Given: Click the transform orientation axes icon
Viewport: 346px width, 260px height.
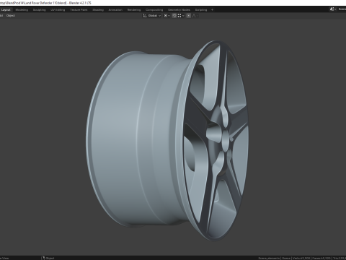Looking at the screenshot, I should coord(145,16).
